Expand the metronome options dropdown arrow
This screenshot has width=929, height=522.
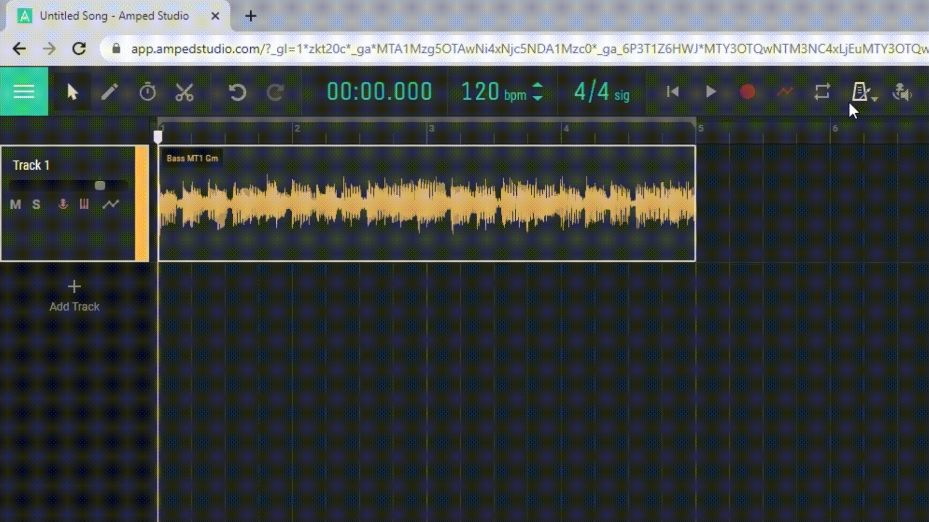875,99
